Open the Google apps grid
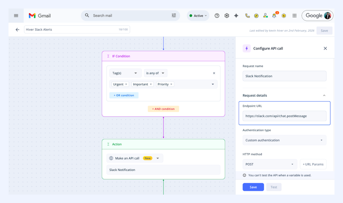The image size is (343, 203). point(294,15)
